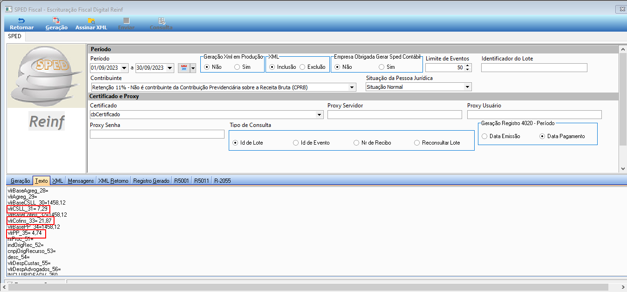The image size is (627, 292).
Task: Decrease the Limite de Eventos value
Action: click(x=468, y=70)
